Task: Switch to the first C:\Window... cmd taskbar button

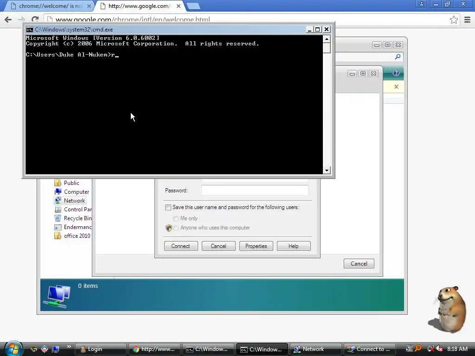Action: pyautogui.click(x=208, y=349)
